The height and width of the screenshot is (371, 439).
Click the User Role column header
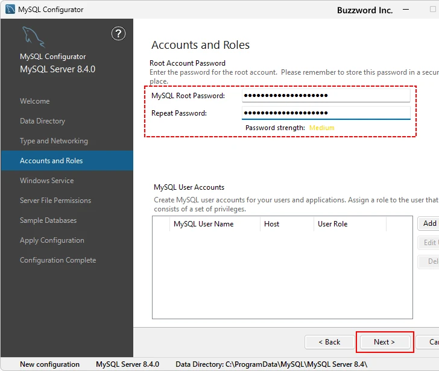tap(350, 224)
